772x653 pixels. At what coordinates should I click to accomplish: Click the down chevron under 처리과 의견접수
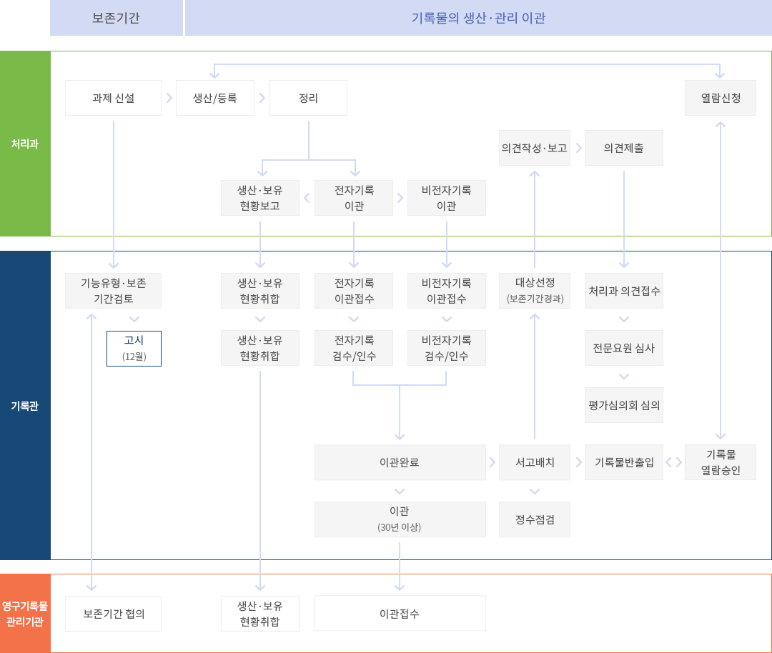[624, 319]
